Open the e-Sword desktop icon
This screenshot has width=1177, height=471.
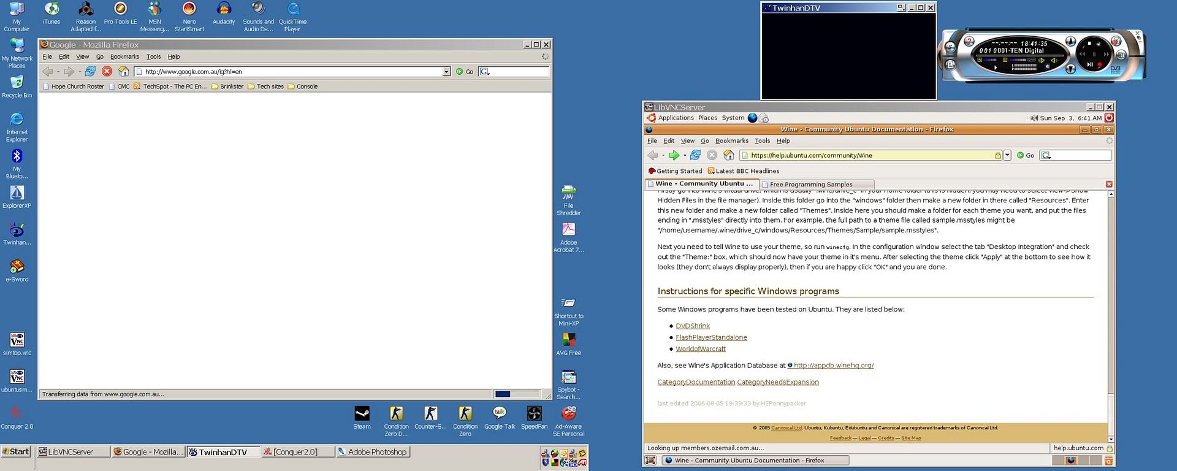(x=17, y=270)
